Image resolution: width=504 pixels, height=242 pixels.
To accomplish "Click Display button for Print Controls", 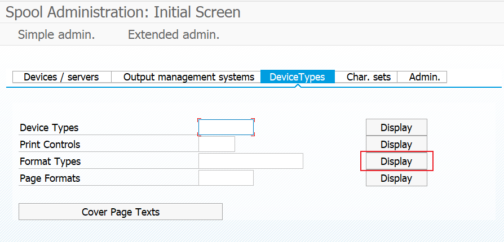I will [396, 144].
